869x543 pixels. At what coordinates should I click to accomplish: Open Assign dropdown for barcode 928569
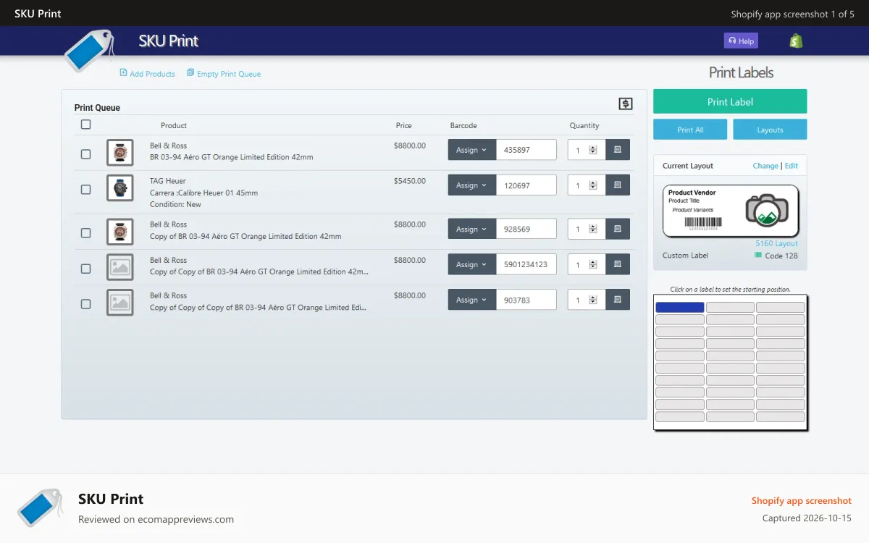[x=471, y=229]
